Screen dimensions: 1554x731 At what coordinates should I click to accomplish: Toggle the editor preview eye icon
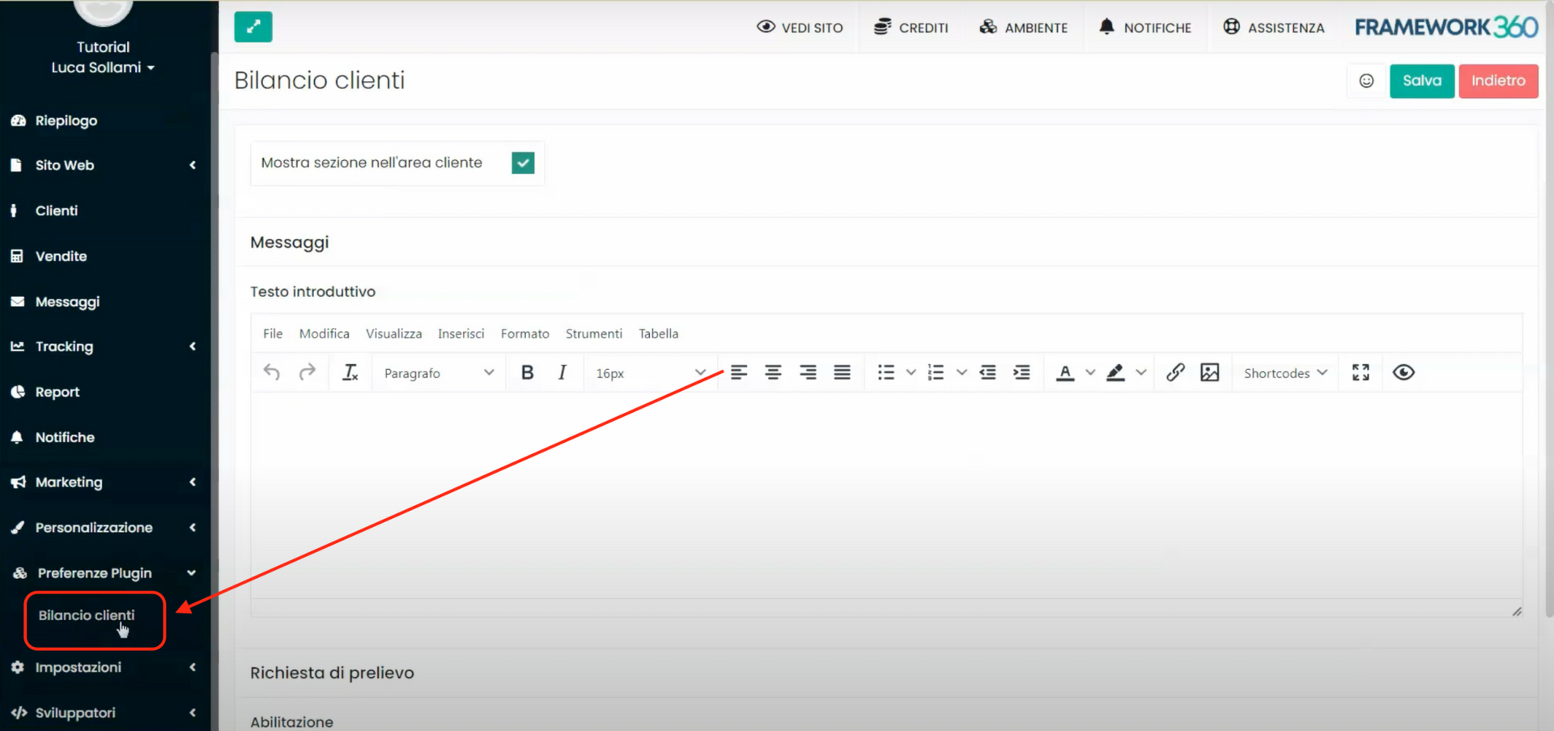(x=1403, y=372)
